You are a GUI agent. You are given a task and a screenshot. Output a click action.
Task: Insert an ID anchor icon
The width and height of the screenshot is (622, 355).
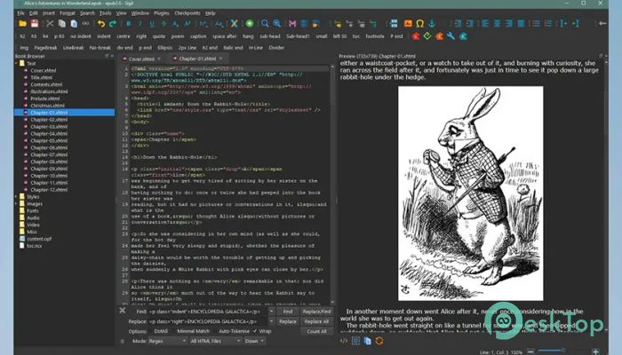pyautogui.click(x=432, y=24)
